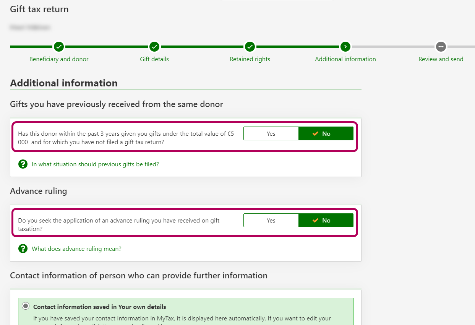Select Yes for previous gifts from donor
Image resolution: width=475 pixels, height=325 pixels.
tap(271, 134)
